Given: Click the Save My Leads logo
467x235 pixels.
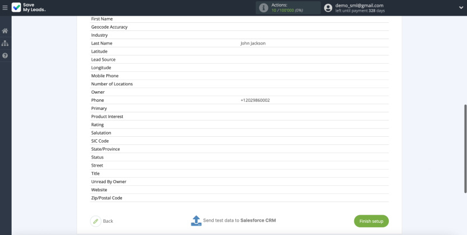Looking at the screenshot, I should pos(29,8).
